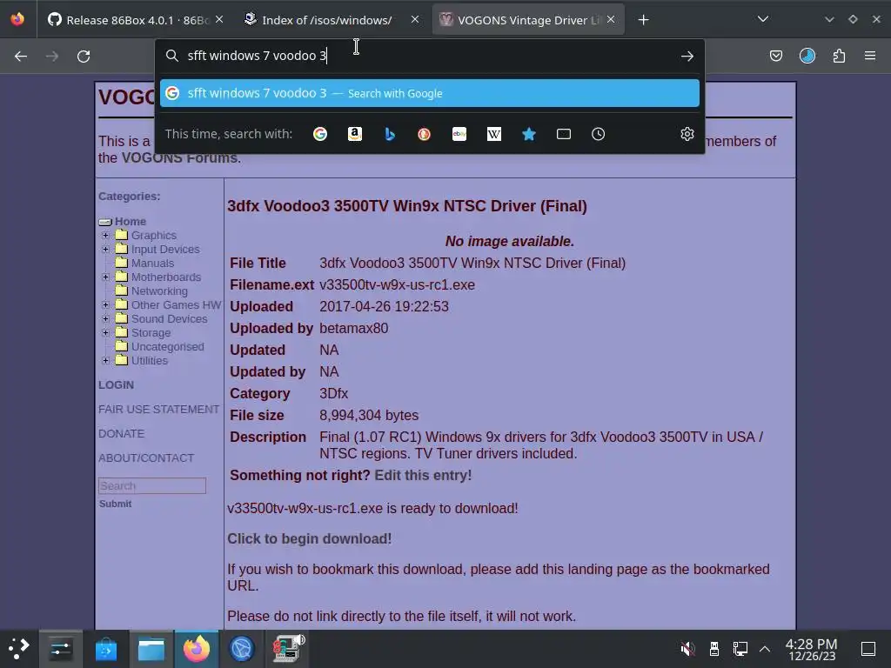
Task: Expand the Utilities category
Action: coord(105,361)
